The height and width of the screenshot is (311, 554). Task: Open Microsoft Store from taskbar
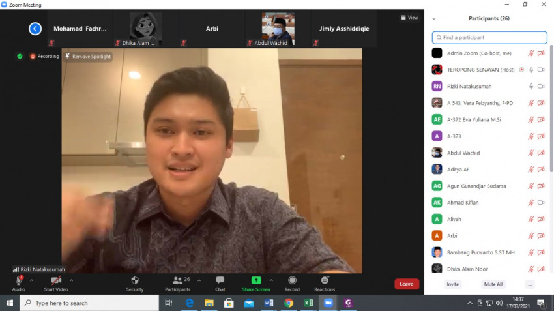pyautogui.click(x=229, y=303)
